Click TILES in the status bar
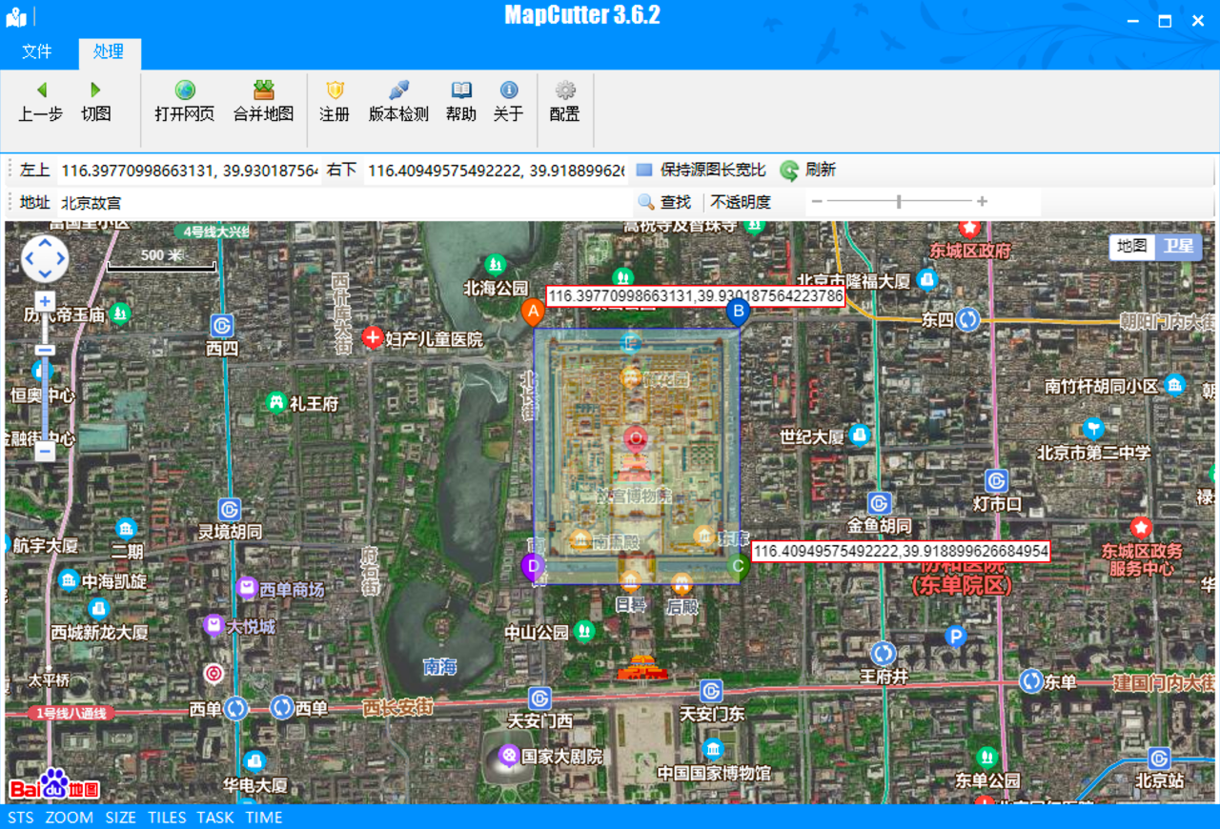The width and height of the screenshot is (1220, 829). coord(167,818)
